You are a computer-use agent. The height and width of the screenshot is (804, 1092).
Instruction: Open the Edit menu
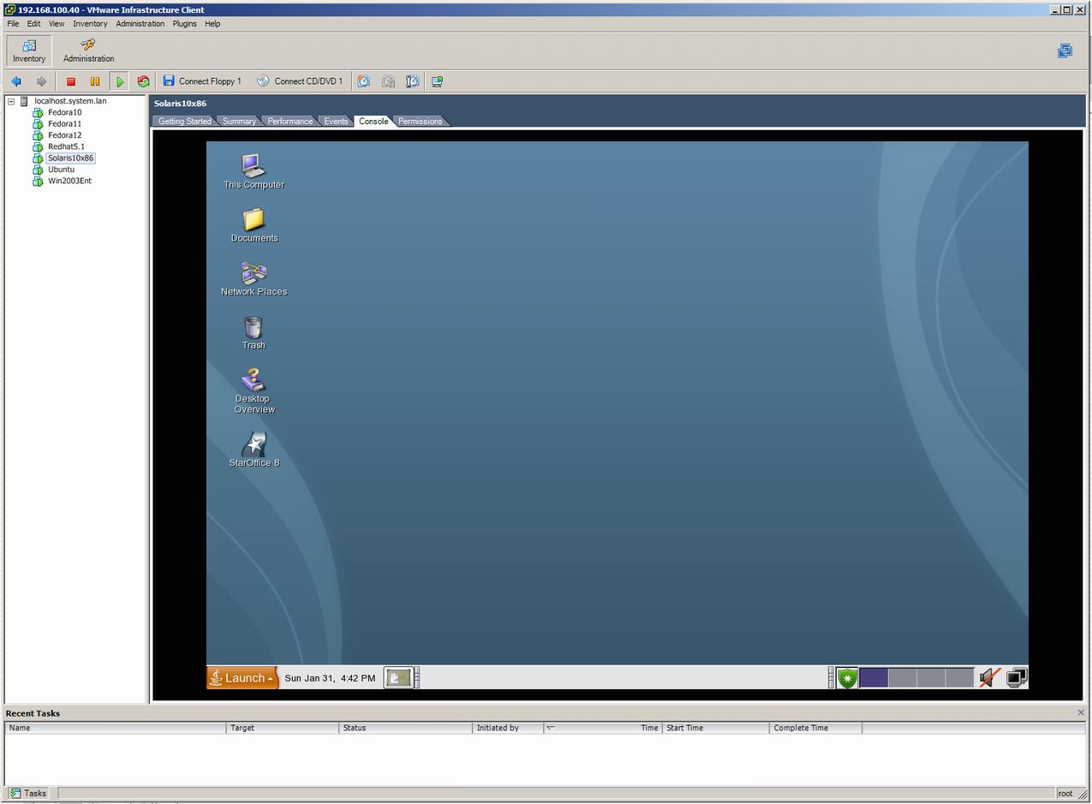(33, 24)
